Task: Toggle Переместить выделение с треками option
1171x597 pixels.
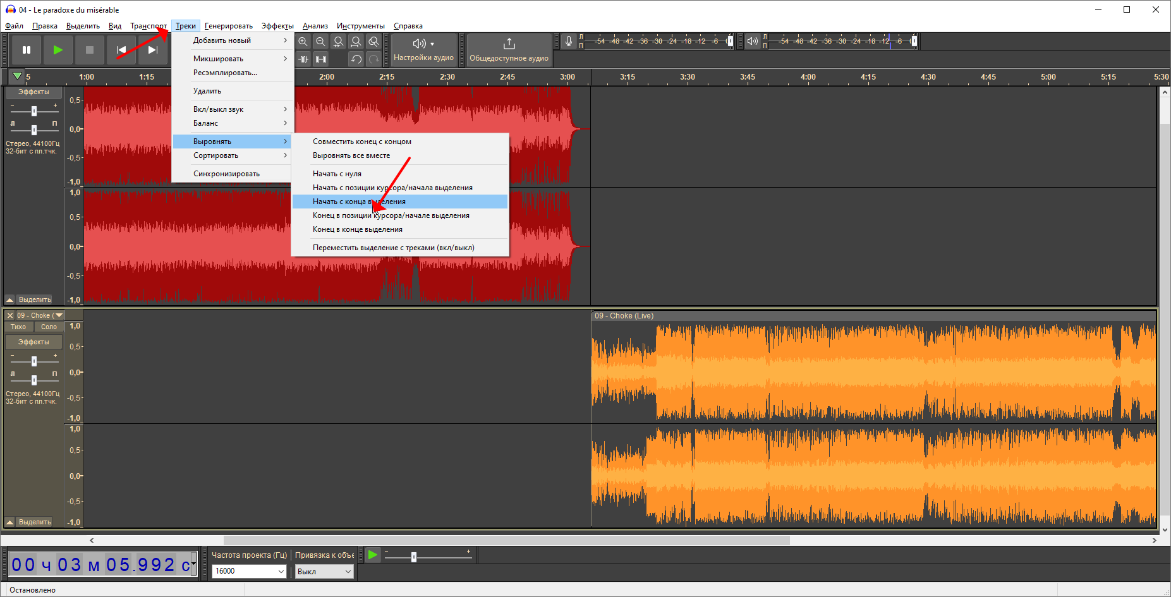Action: click(x=400, y=248)
